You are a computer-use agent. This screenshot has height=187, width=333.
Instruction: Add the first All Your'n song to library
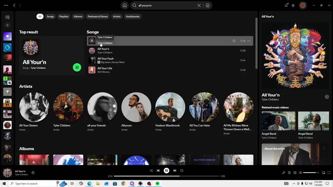coord(234,41)
